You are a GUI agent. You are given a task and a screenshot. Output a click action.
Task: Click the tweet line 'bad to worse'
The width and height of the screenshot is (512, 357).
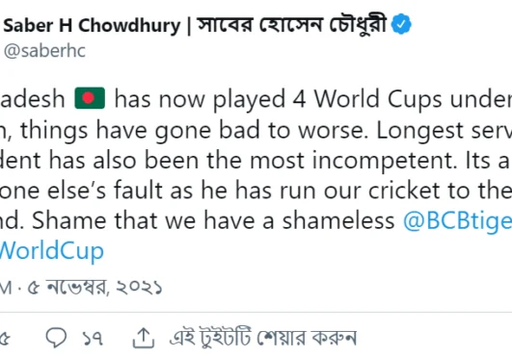[x=256, y=131]
